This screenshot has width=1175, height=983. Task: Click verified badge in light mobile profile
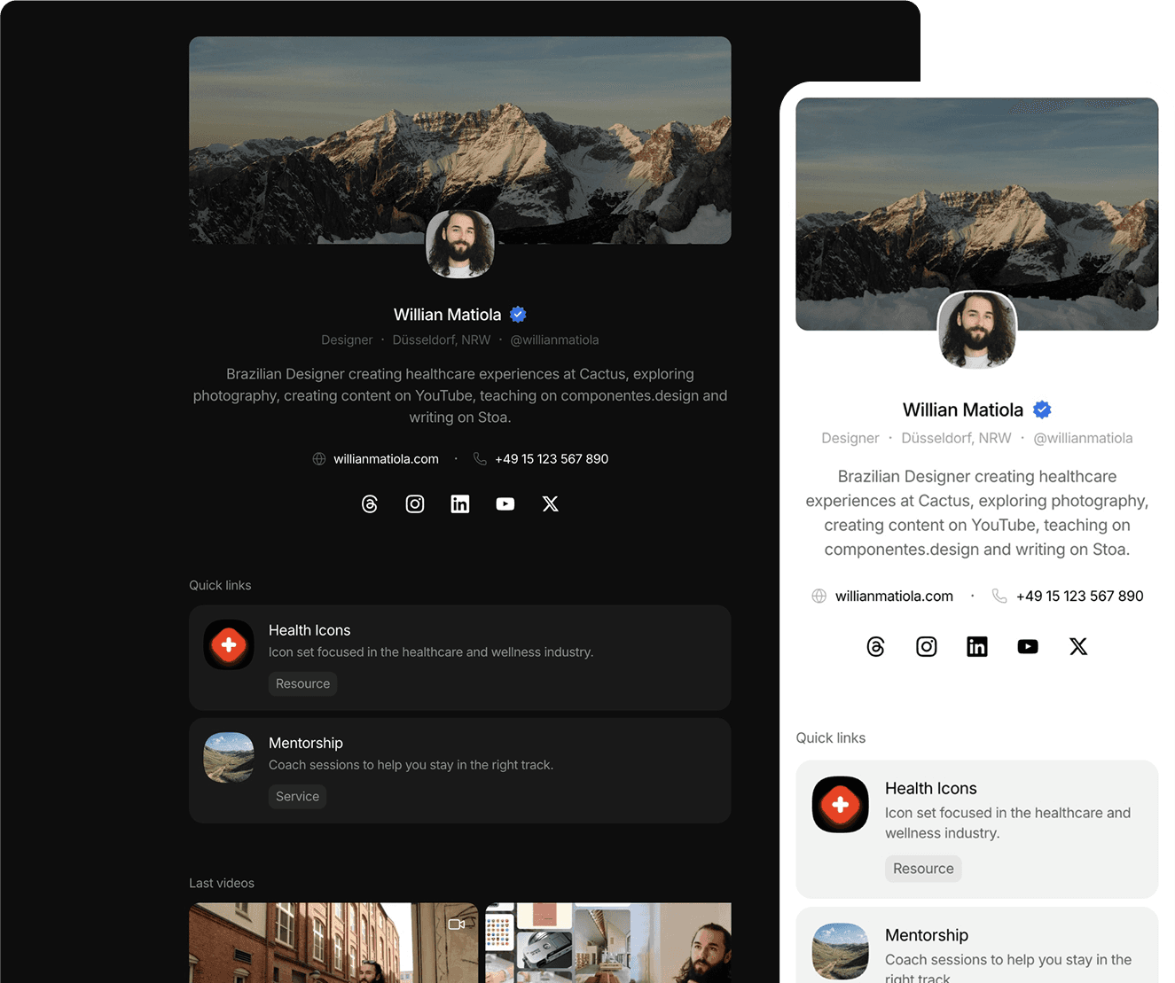click(x=1043, y=410)
